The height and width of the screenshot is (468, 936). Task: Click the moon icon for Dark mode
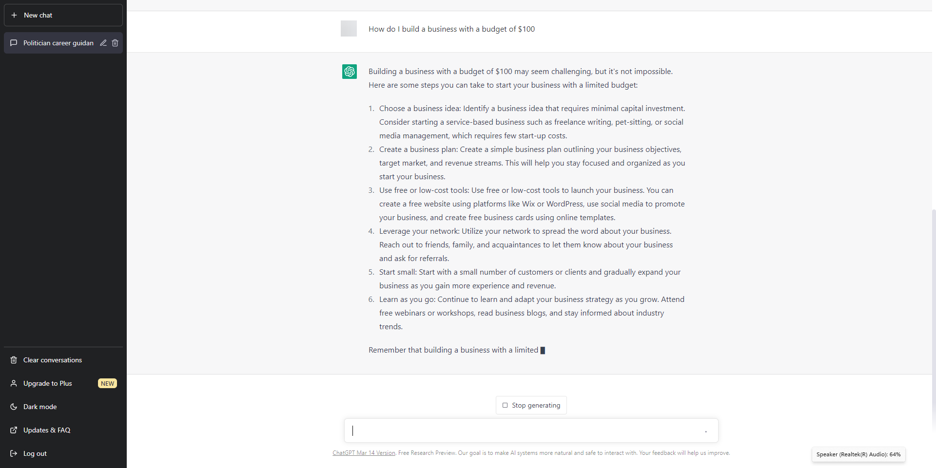14,407
